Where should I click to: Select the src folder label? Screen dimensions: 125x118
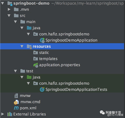23,16
